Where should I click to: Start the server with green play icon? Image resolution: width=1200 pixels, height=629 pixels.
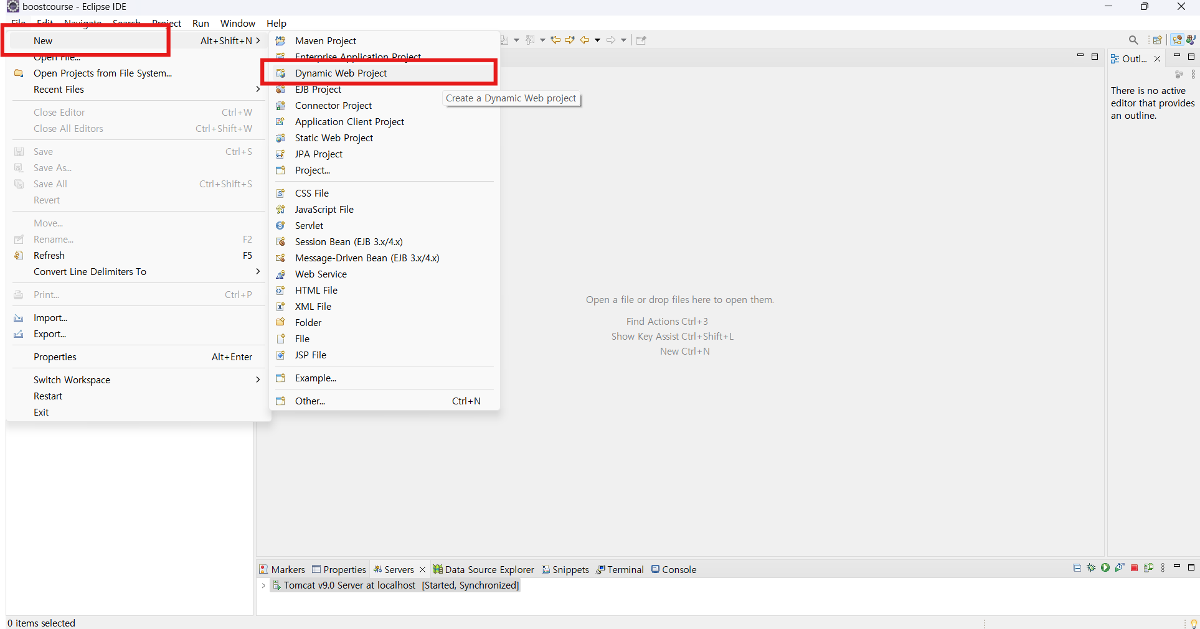coord(1105,568)
